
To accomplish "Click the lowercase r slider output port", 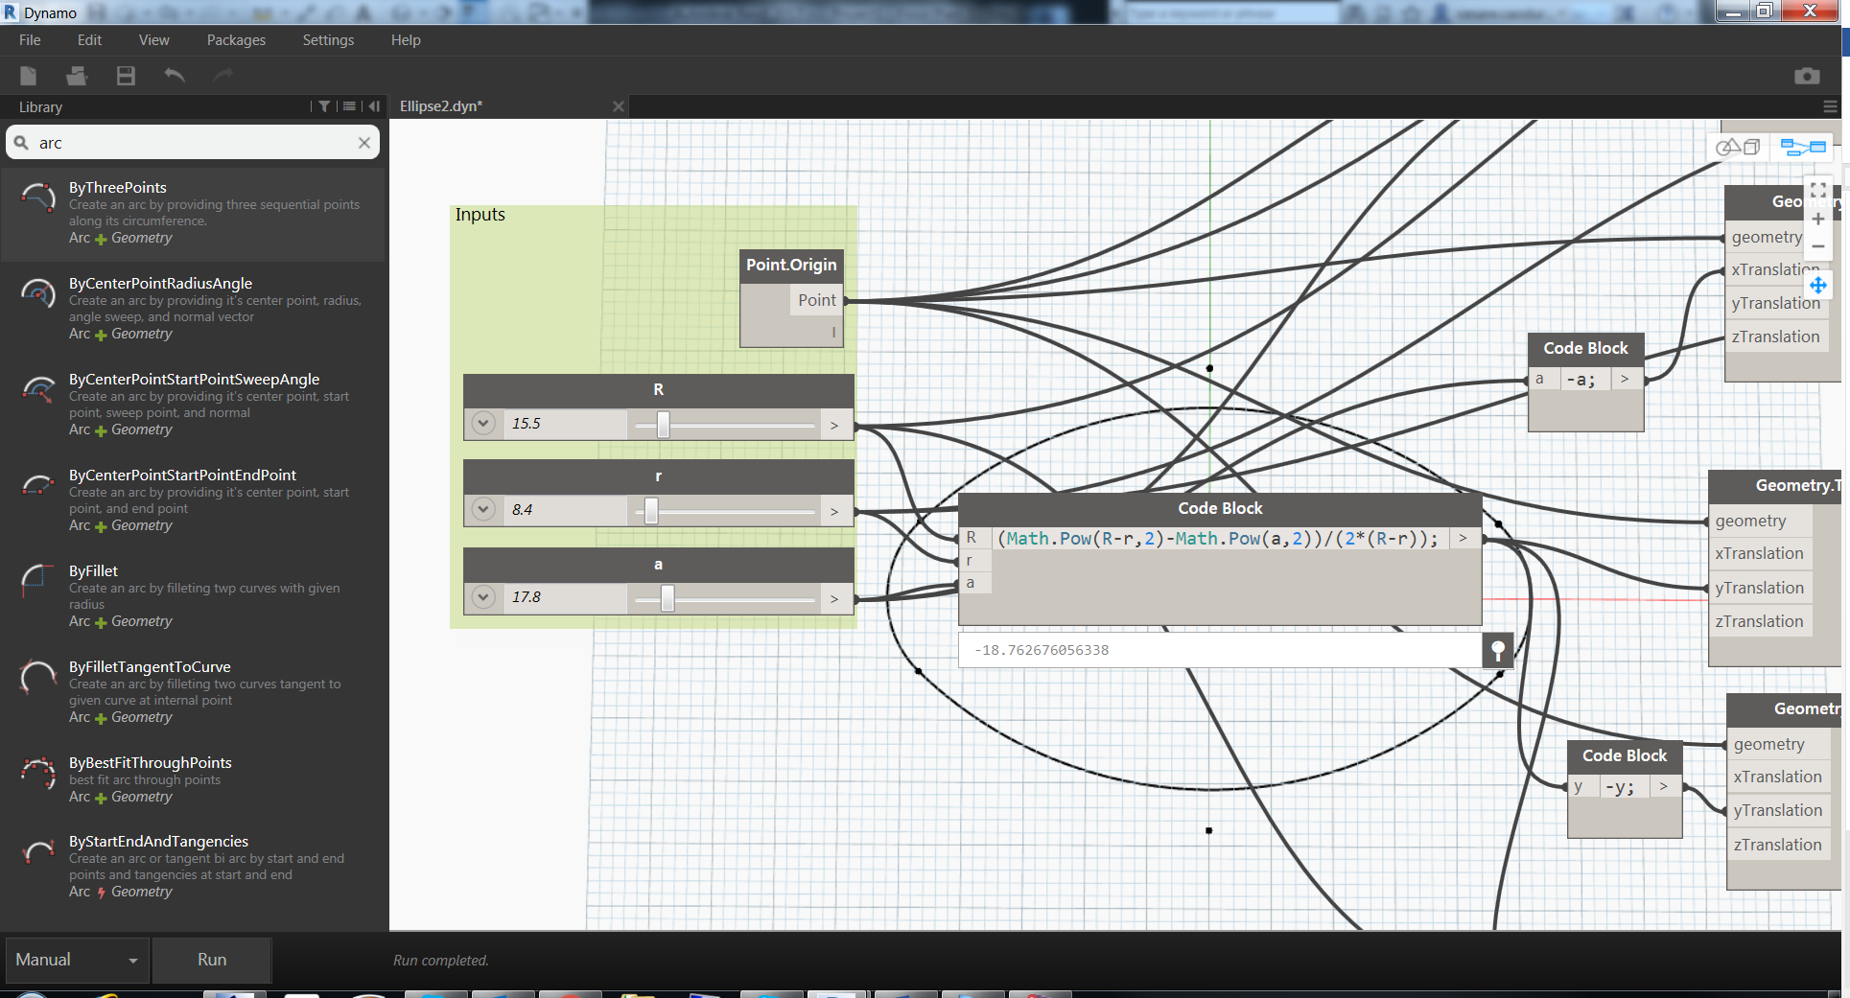I will coord(834,511).
